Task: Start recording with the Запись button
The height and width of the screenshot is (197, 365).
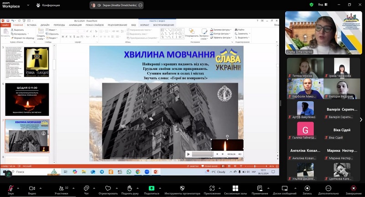Action: (x=307, y=190)
